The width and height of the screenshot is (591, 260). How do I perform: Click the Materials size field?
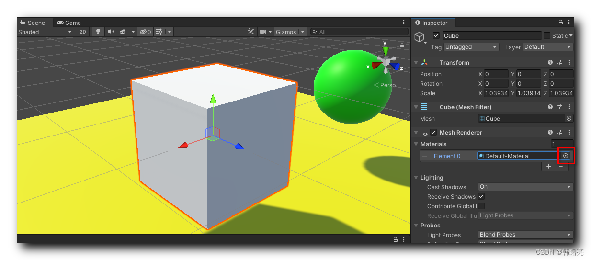pyautogui.click(x=562, y=144)
